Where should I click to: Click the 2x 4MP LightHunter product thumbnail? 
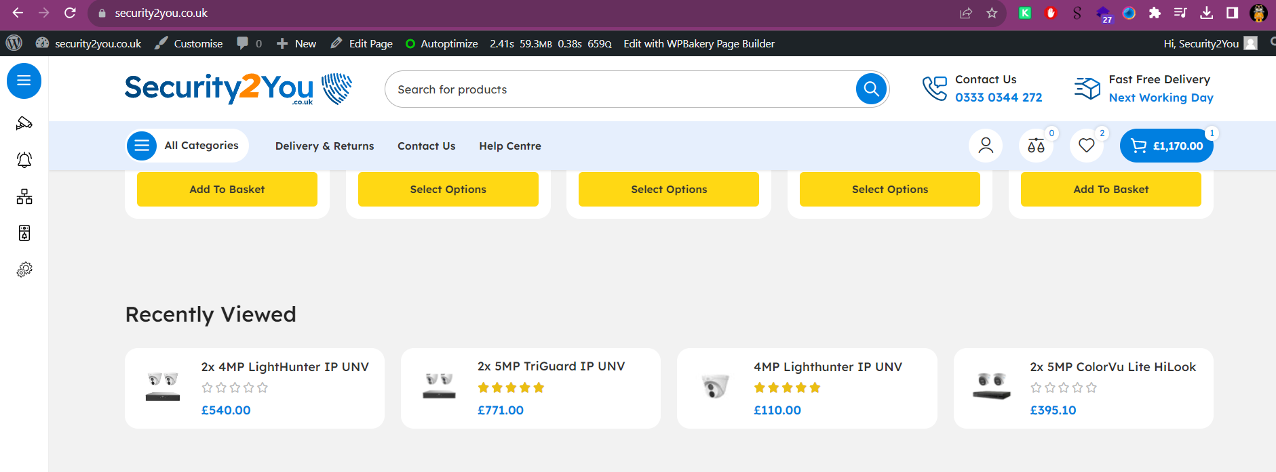[163, 387]
